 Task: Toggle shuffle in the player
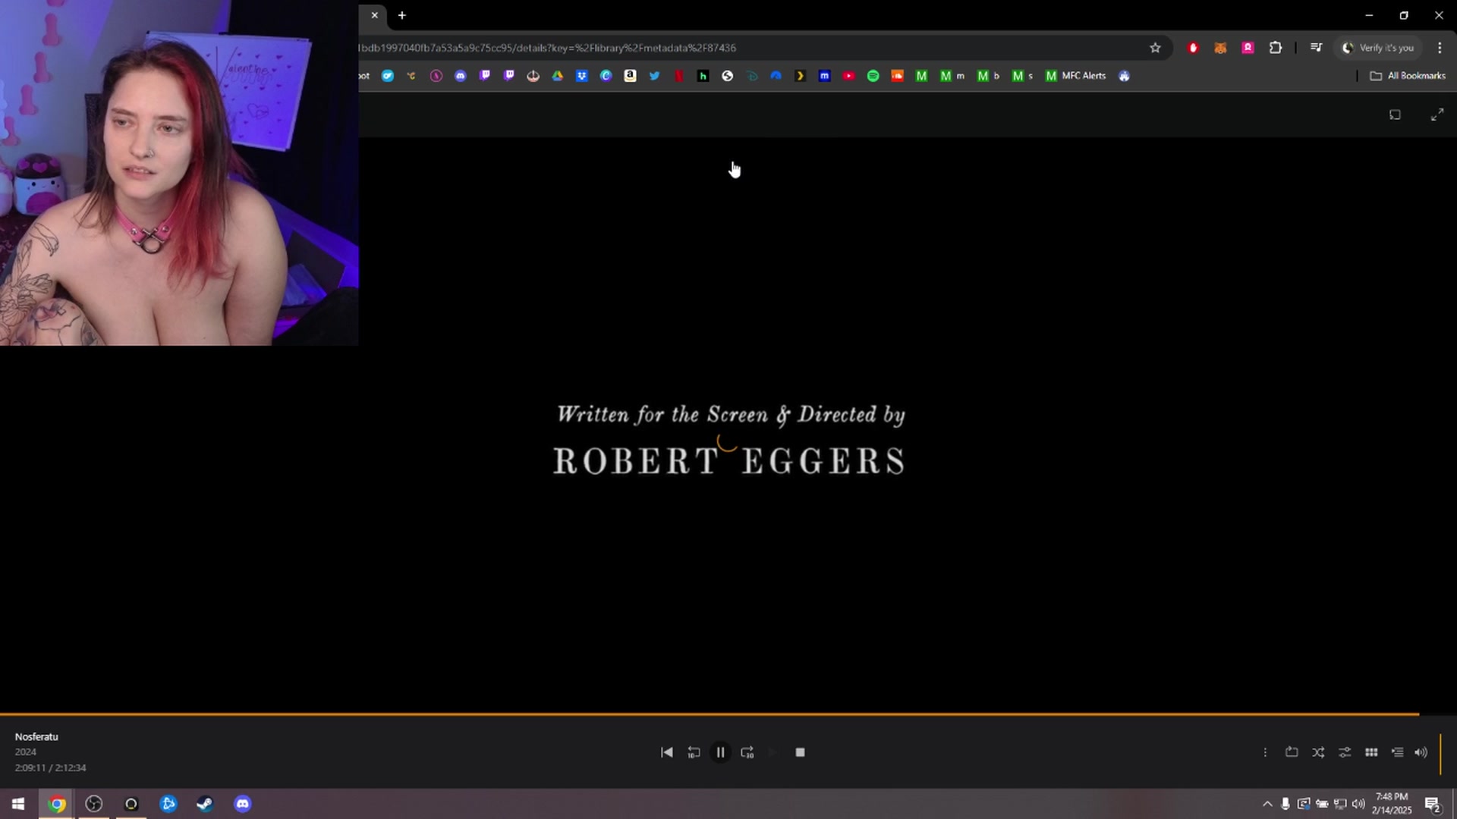coord(1318,752)
